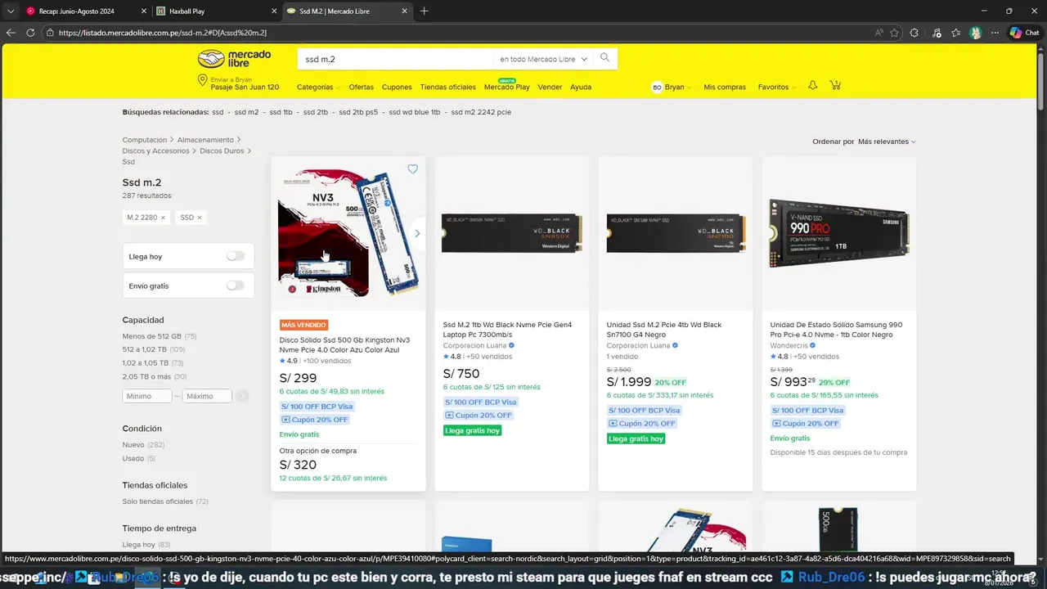Open the shopping cart icon

click(x=835, y=86)
